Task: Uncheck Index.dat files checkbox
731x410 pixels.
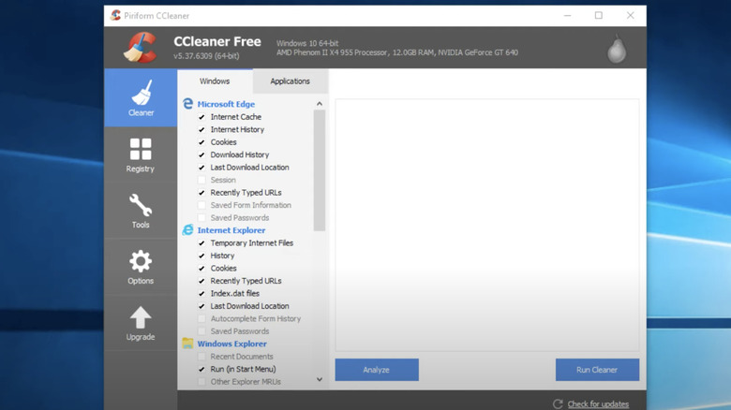Action: [x=201, y=294]
